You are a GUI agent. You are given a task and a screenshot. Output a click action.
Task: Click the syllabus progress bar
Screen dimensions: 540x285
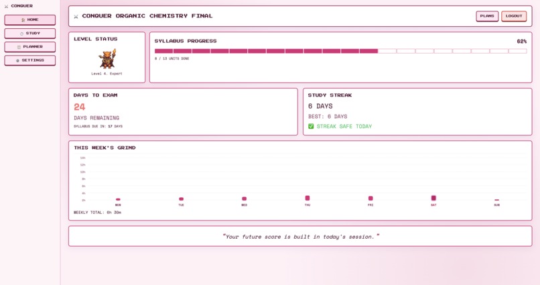340,51
